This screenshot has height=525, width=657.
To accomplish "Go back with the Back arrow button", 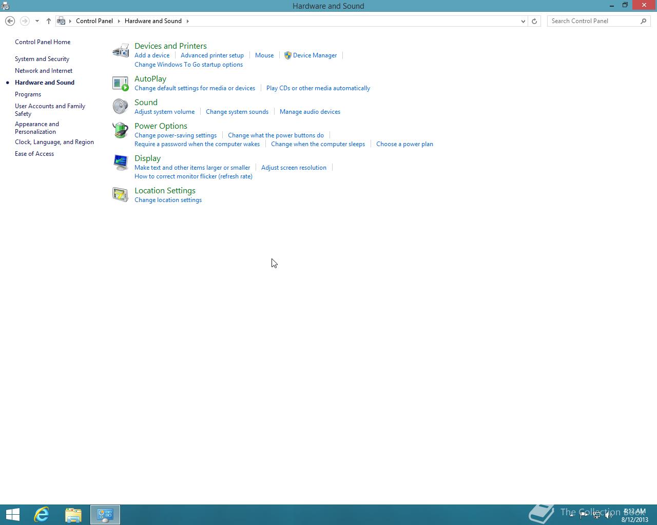I will click(x=10, y=21).
